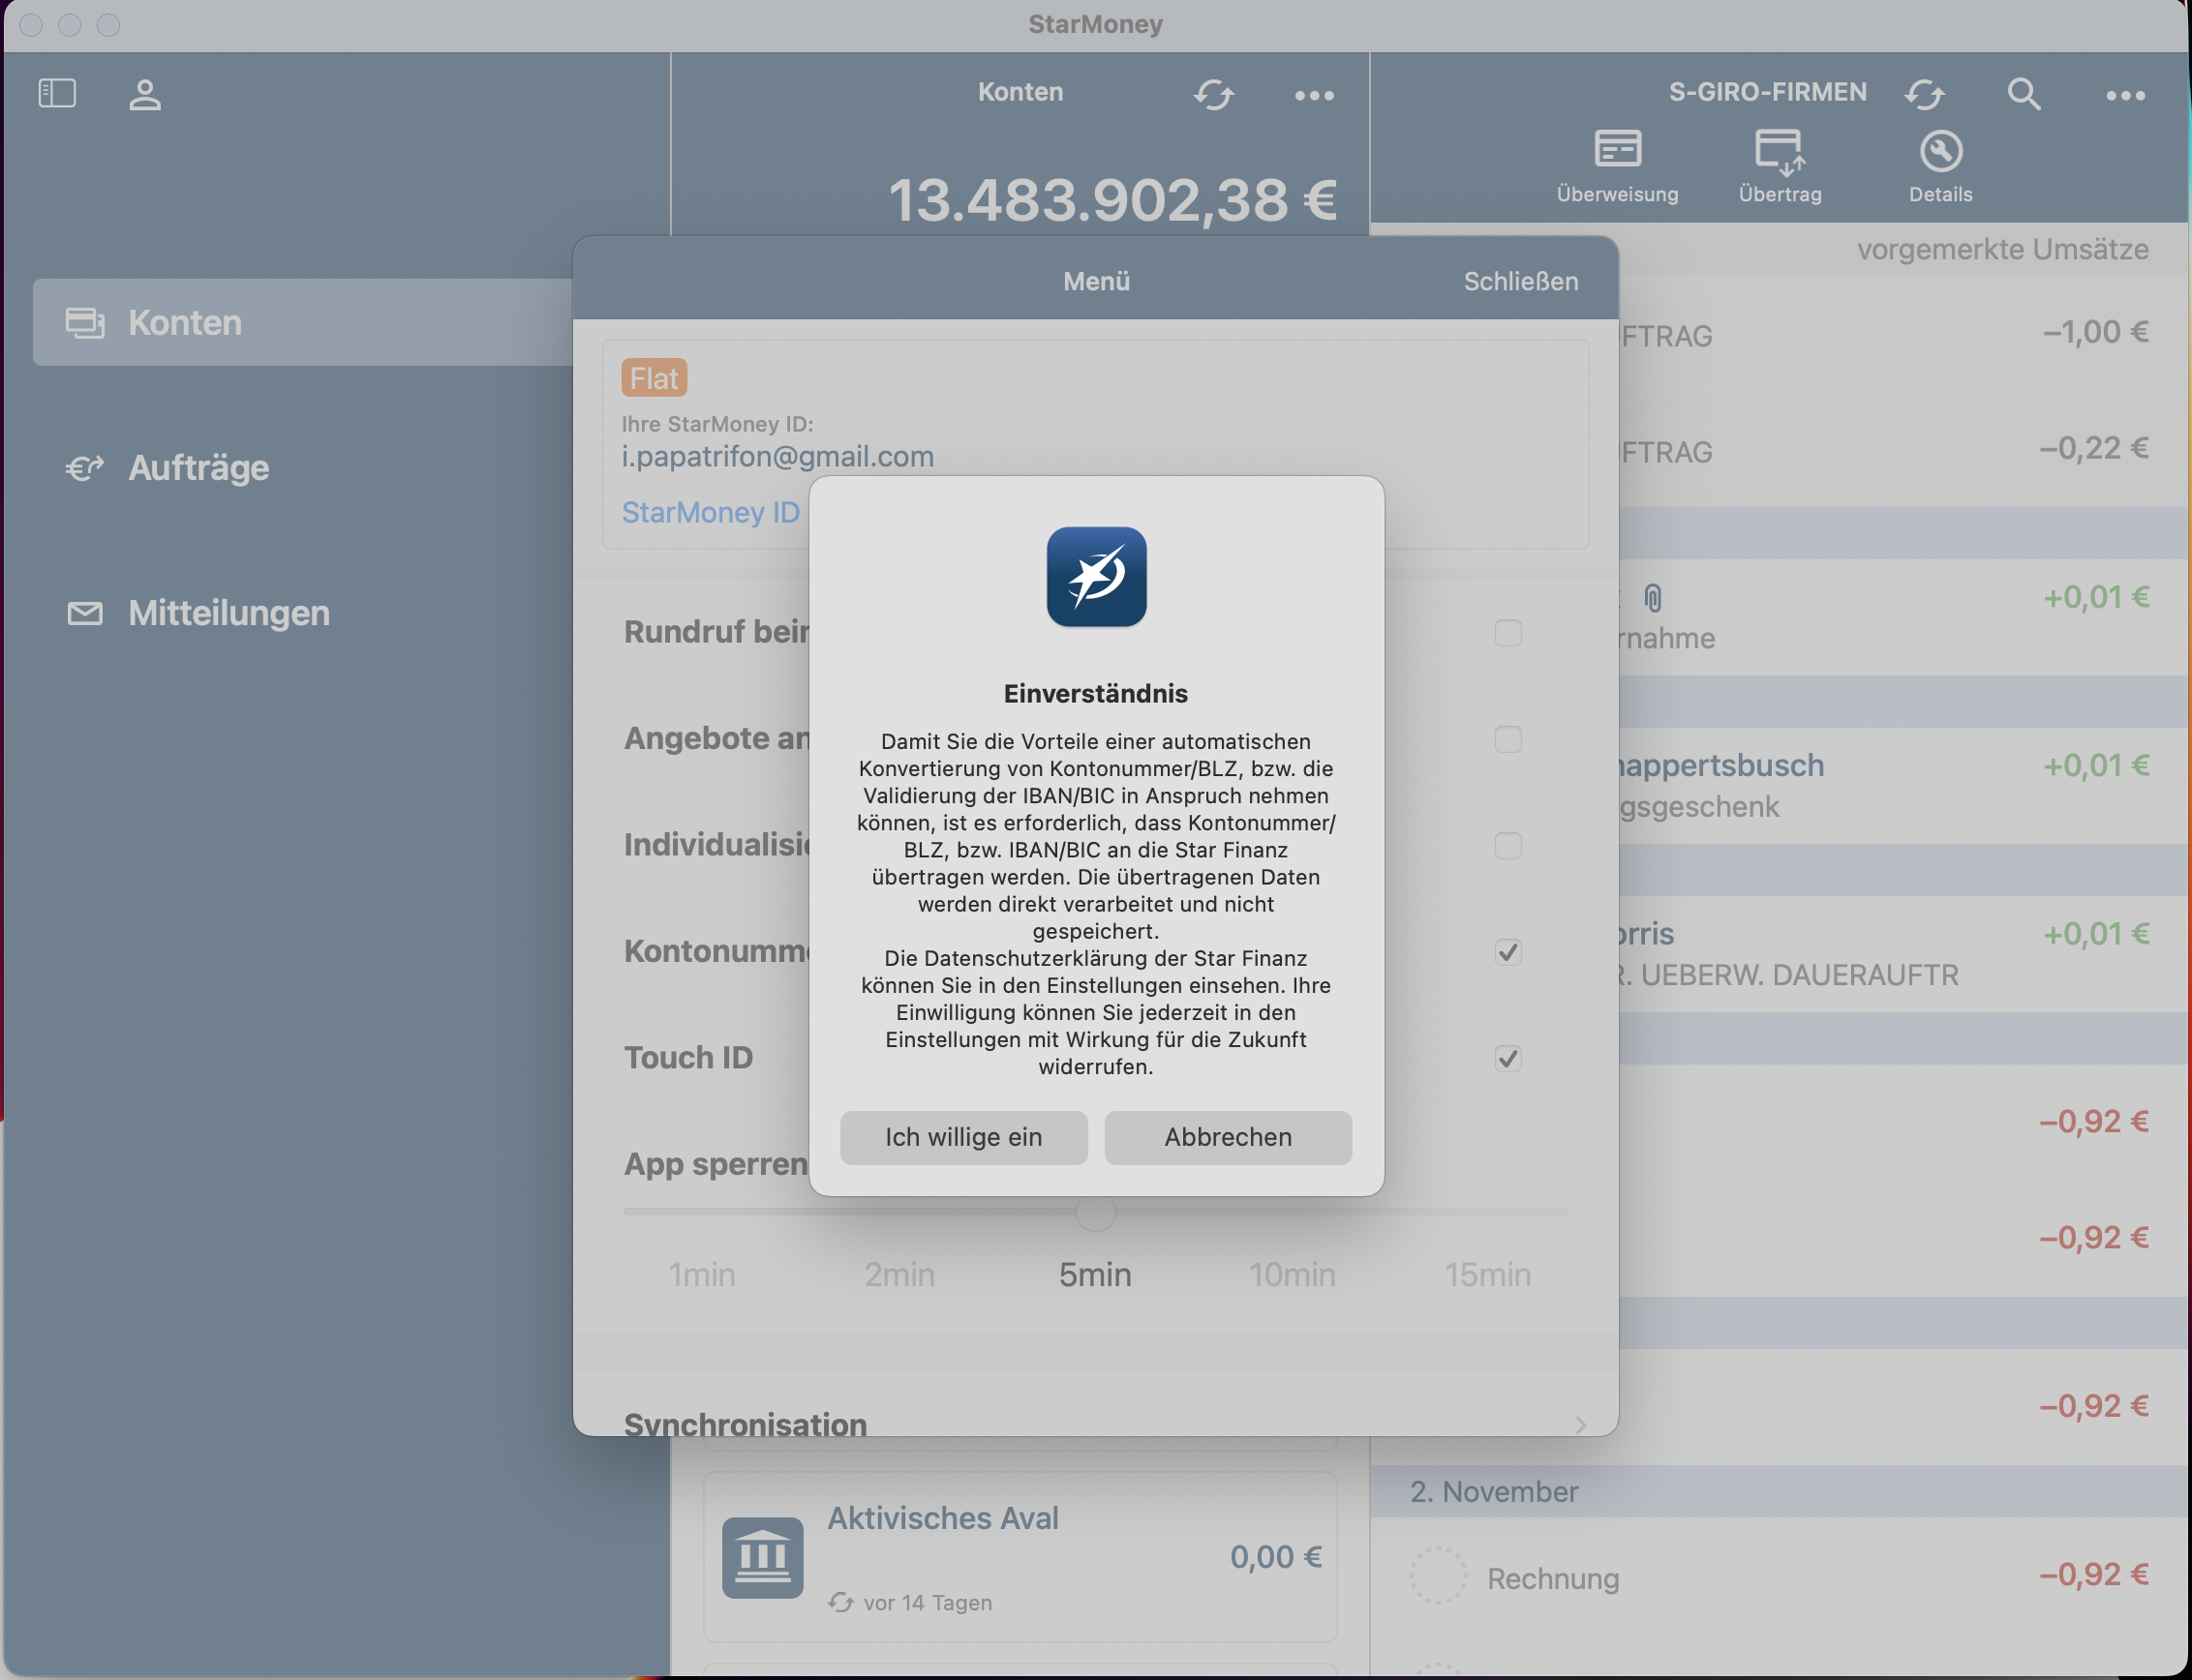Open the -1,00 € transaction

pyautogui.click(x=1903, y=333)
